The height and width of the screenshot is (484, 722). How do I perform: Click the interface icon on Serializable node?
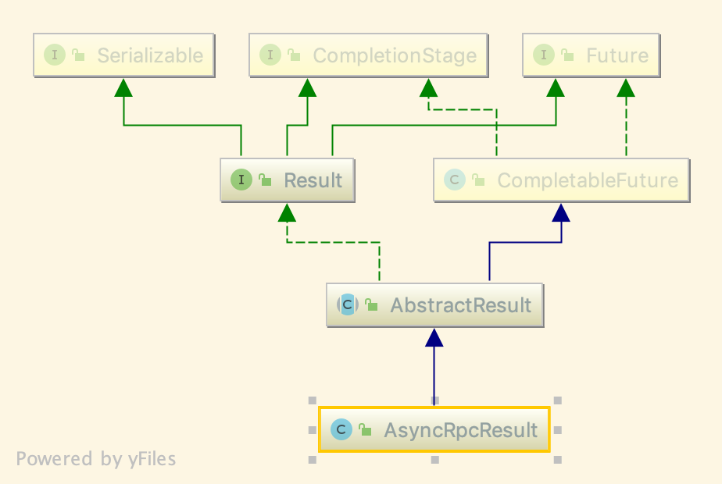pyautogui.click(x=55, y=55)
